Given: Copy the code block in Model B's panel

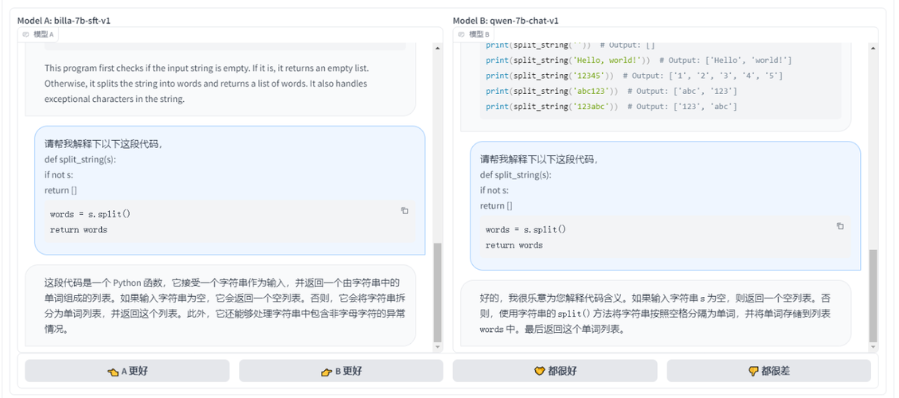Looking at the screenshot, I should [x=840, y=226].
